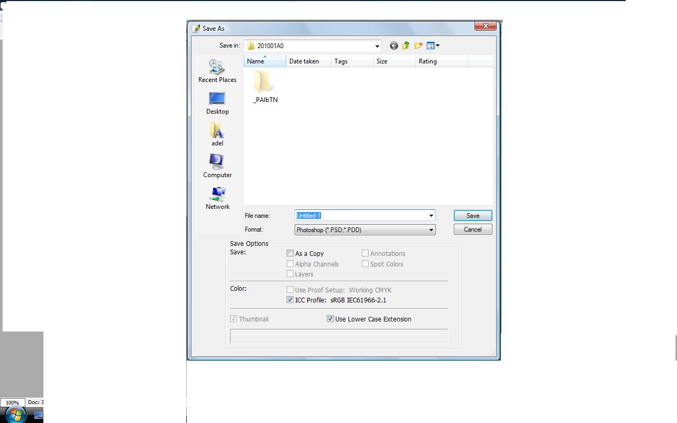The image size is (677, 423).
Task: Go up one folder level
Action: pyautogui.click(x=406, y=46)
